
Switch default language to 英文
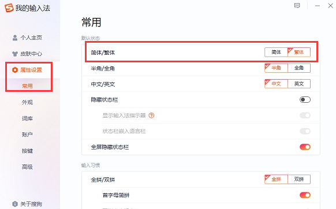tap(299, 84)
